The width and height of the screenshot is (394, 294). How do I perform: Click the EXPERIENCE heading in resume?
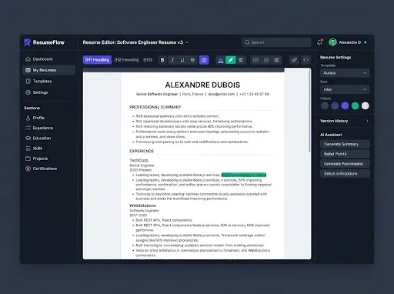tap(142, 151)
